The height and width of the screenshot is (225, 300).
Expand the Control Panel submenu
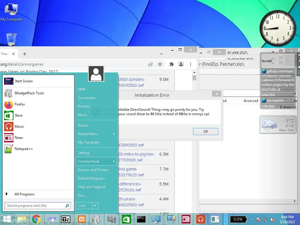(96, 161)
